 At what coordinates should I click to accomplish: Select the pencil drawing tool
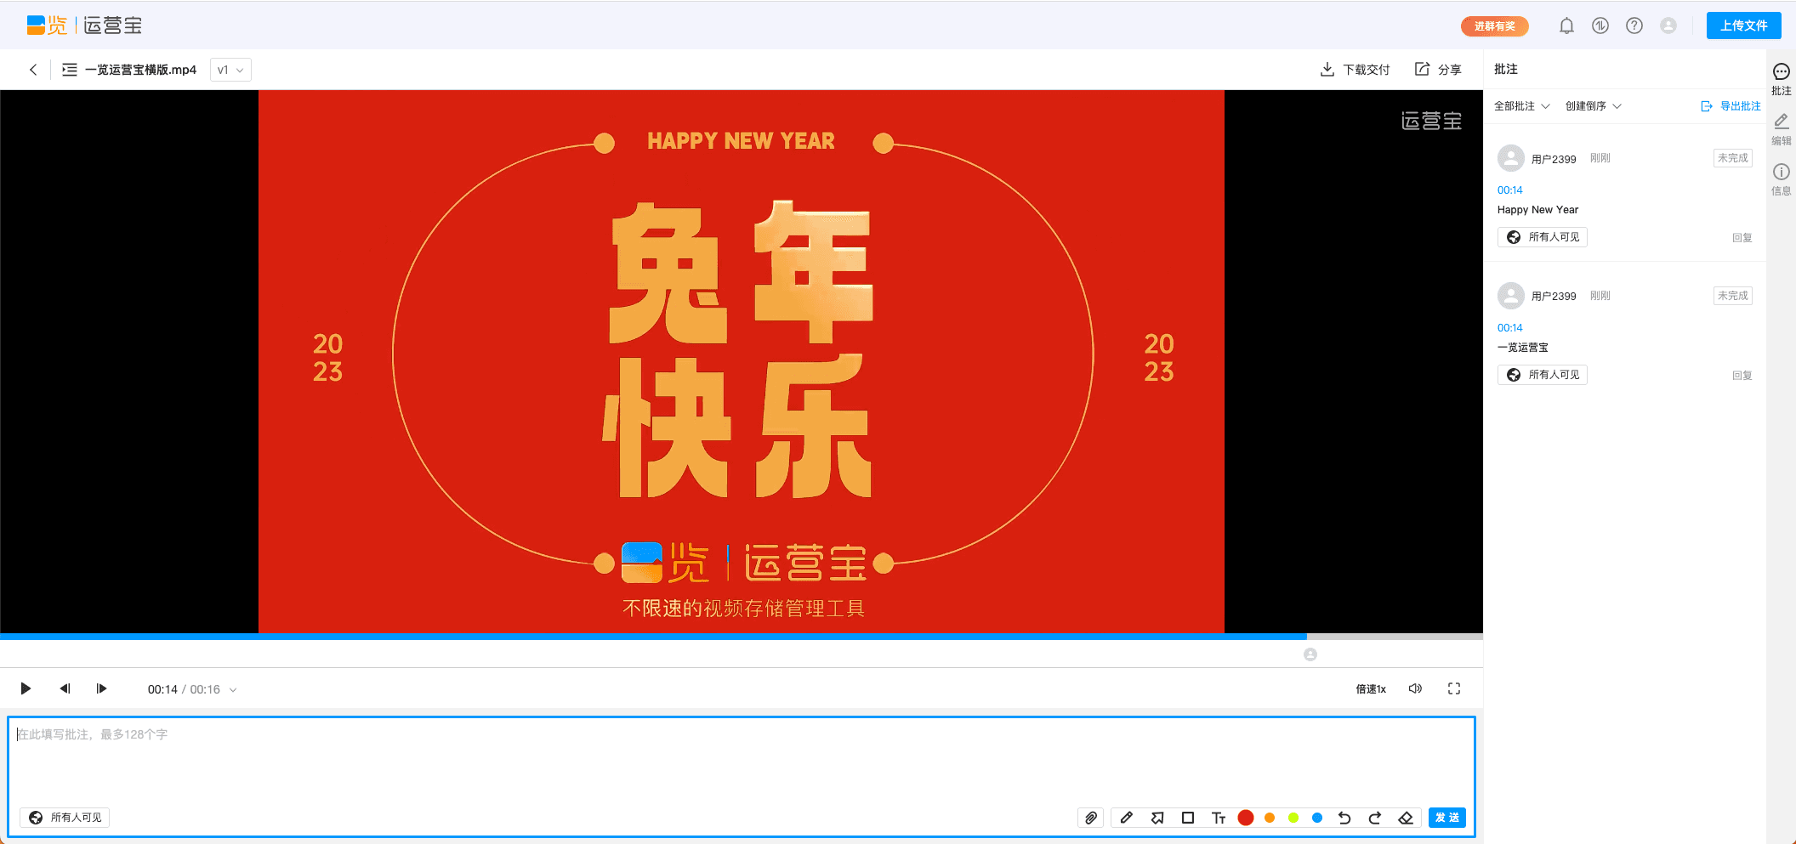point(1127,817)
